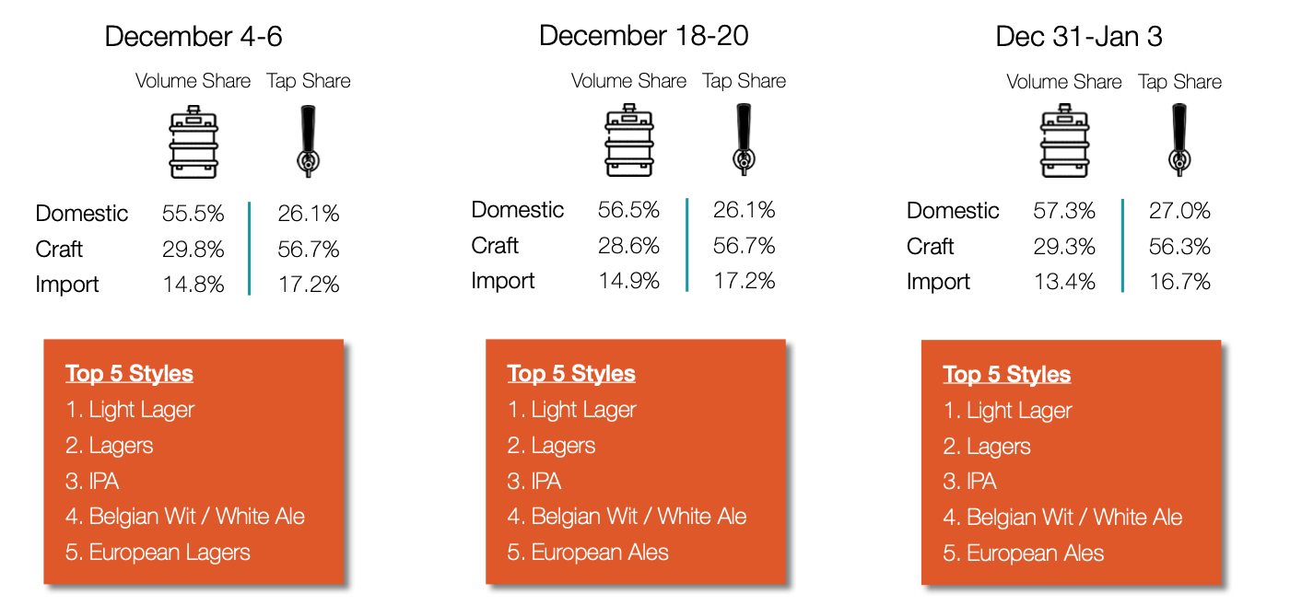Click the tap handle icon under December 18-20
Image resolution: width=1290 pixels, height=606 pixels.
pos(744,140)
